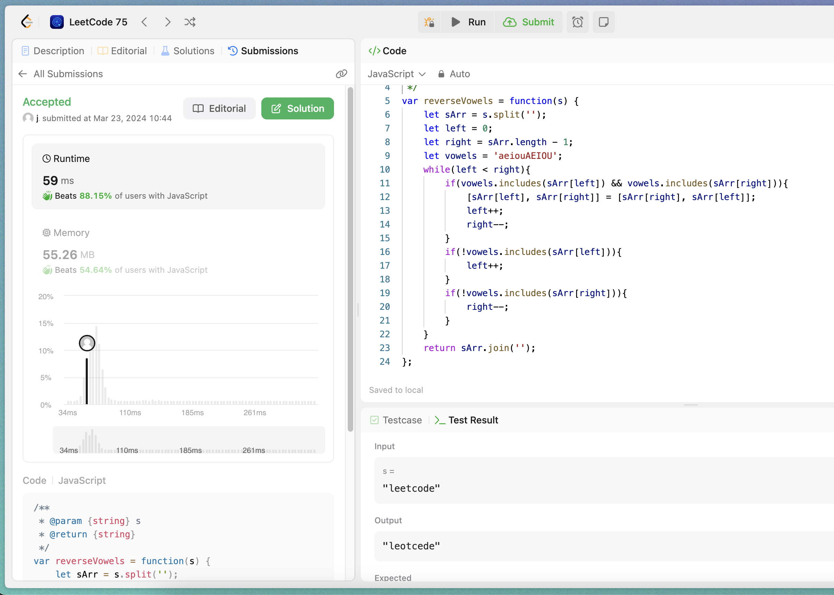Select the Test Result tab
Viewport: 834px width, 595px height.
pyautogui.click(x=466, y=420)
